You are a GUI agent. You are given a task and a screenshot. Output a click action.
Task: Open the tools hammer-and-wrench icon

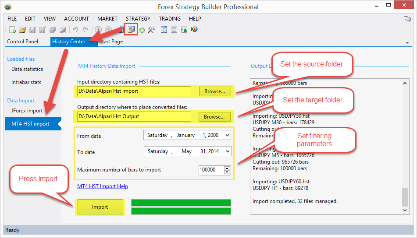tap(151, 29)
